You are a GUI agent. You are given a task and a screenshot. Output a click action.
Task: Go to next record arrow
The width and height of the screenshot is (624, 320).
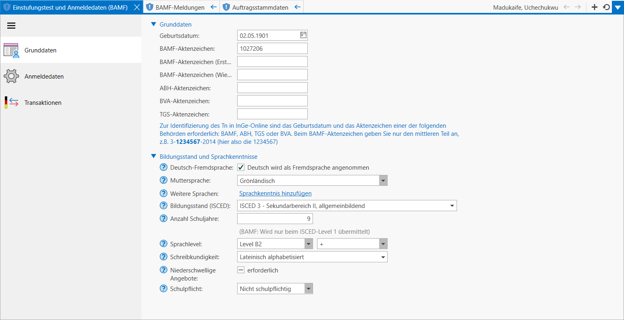tap(578, 7)
